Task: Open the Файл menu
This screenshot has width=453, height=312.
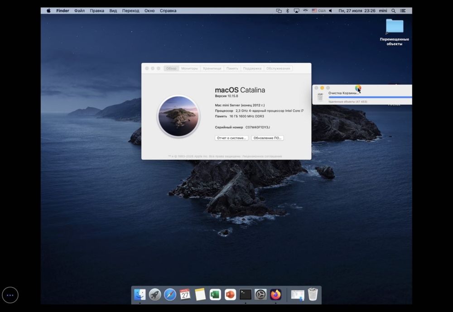Action: [x=79, y=11]
